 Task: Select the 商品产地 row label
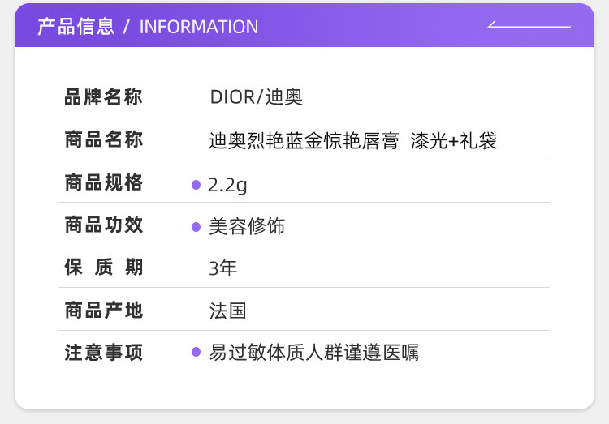point(103,310)
